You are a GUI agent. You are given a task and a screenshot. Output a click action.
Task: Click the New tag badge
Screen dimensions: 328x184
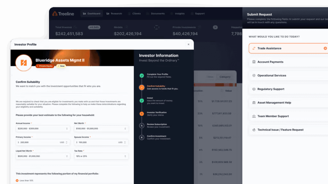point(61,66)
